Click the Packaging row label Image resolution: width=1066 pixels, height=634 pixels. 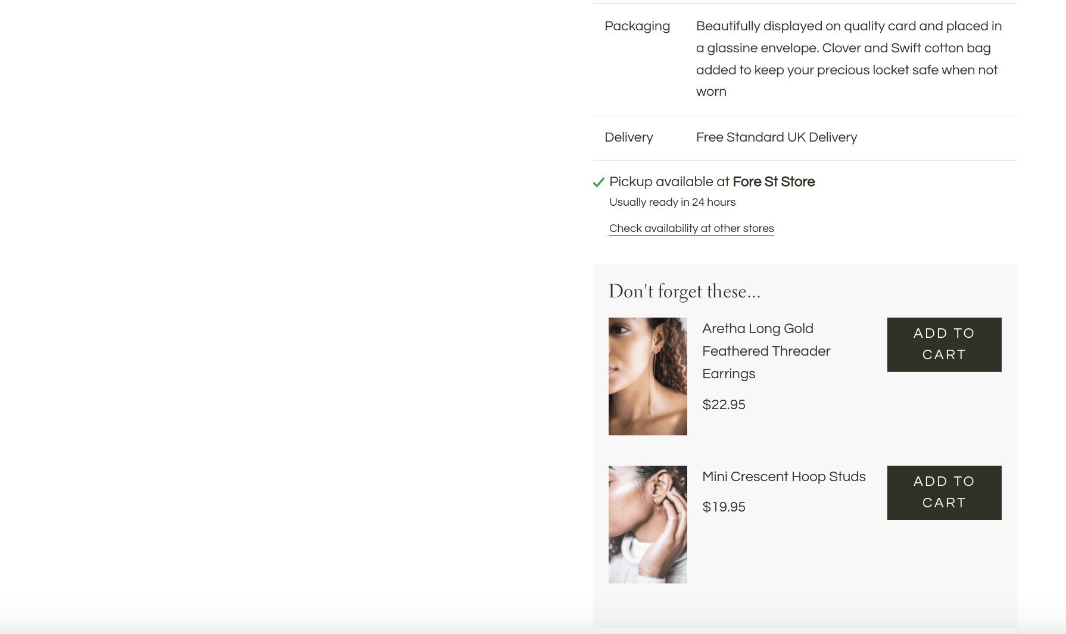click(x=637, y=26)
